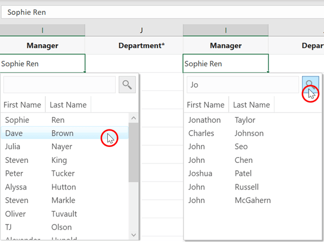Click the search magnifier in left picker

(127, 84)
